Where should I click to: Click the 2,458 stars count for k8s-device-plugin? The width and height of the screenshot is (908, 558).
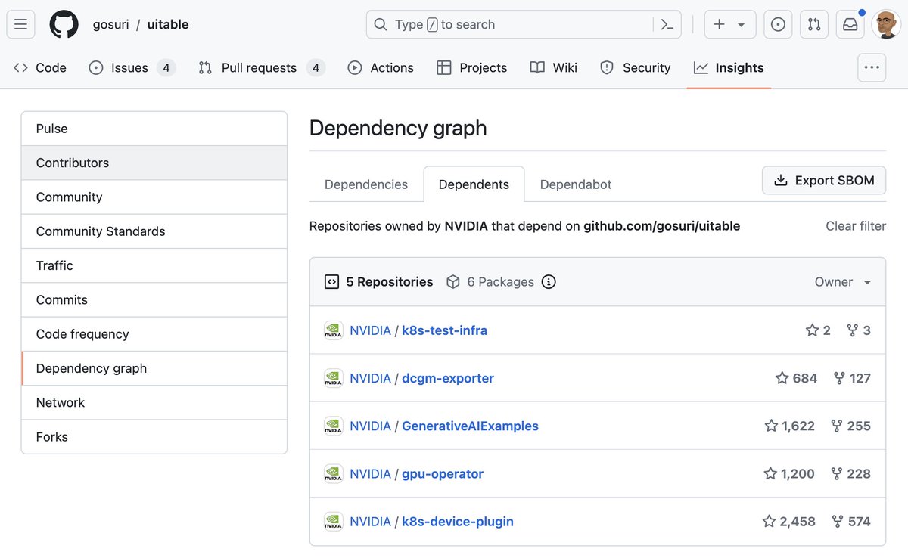click(x=788, y=521)
